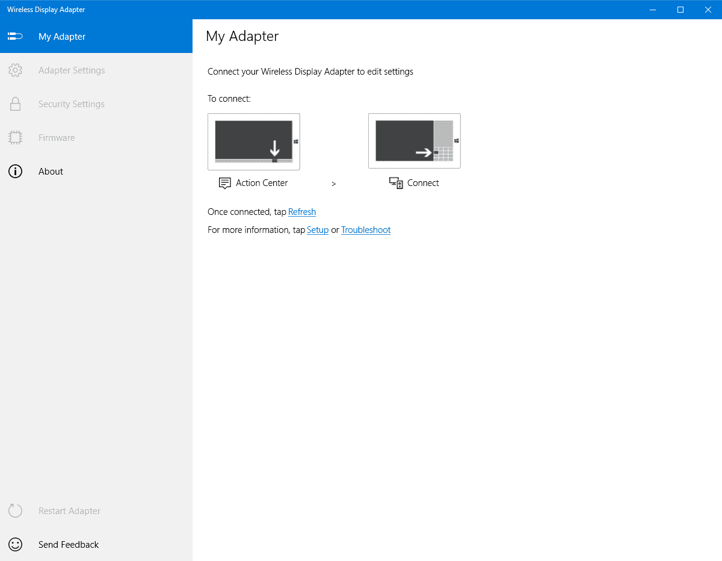The width and height of the screenshot is (722, 561).
Task: Click the Troubleshoot link
Action: click(366, 229)
